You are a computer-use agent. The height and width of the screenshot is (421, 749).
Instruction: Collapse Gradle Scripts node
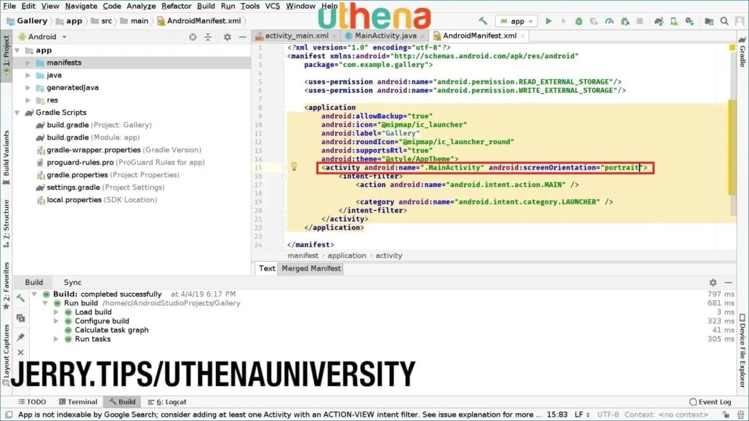point(17,113)
